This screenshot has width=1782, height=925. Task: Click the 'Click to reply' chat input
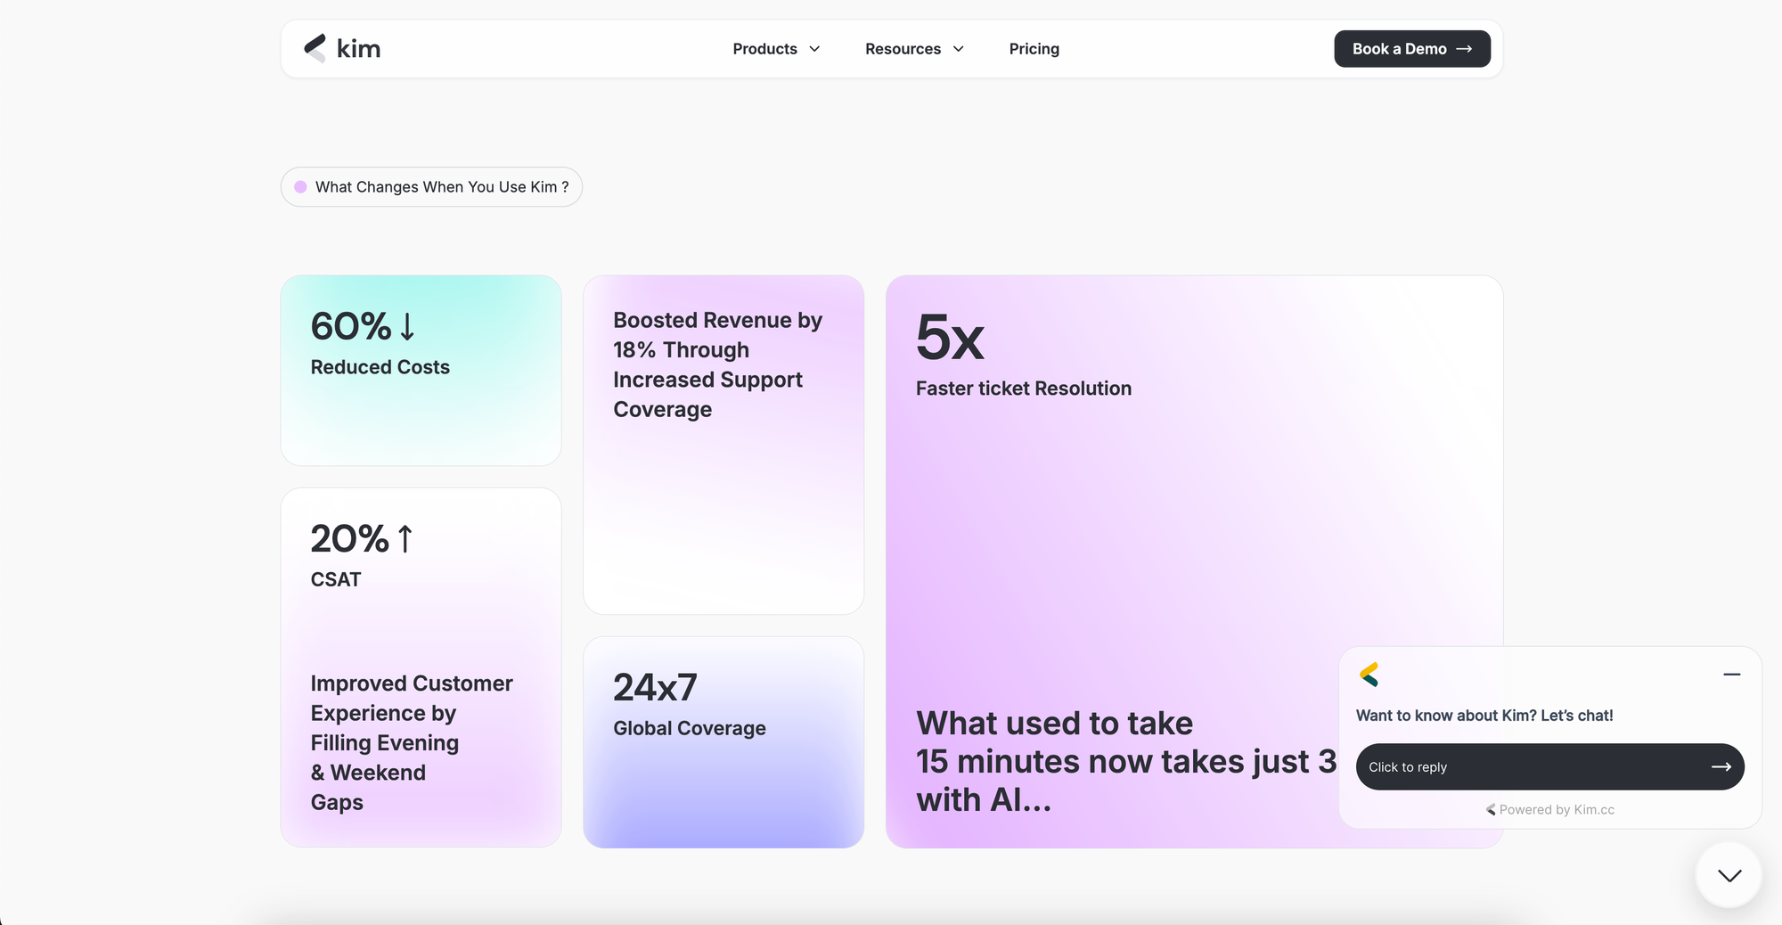[1549, 766]
